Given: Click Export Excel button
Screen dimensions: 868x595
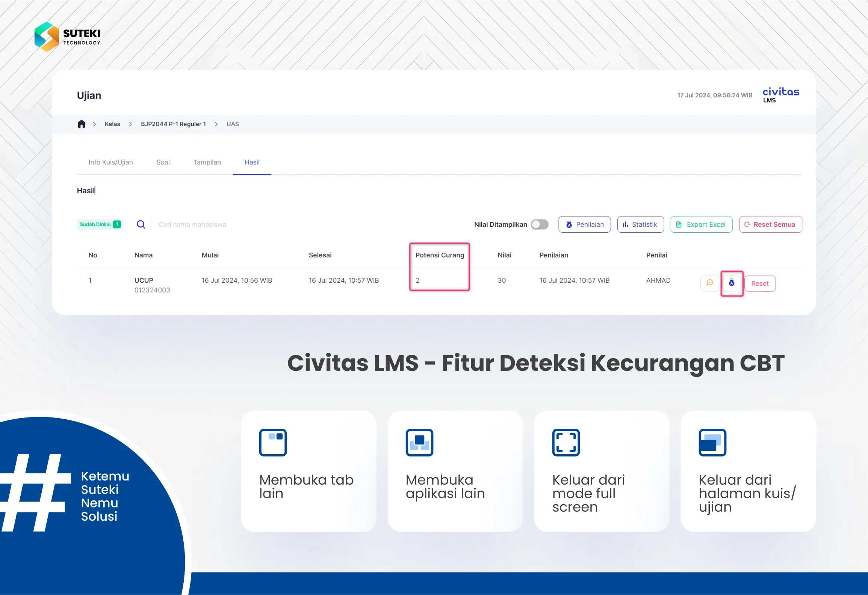Looking at the screenshot, I should tap(702, 224).
